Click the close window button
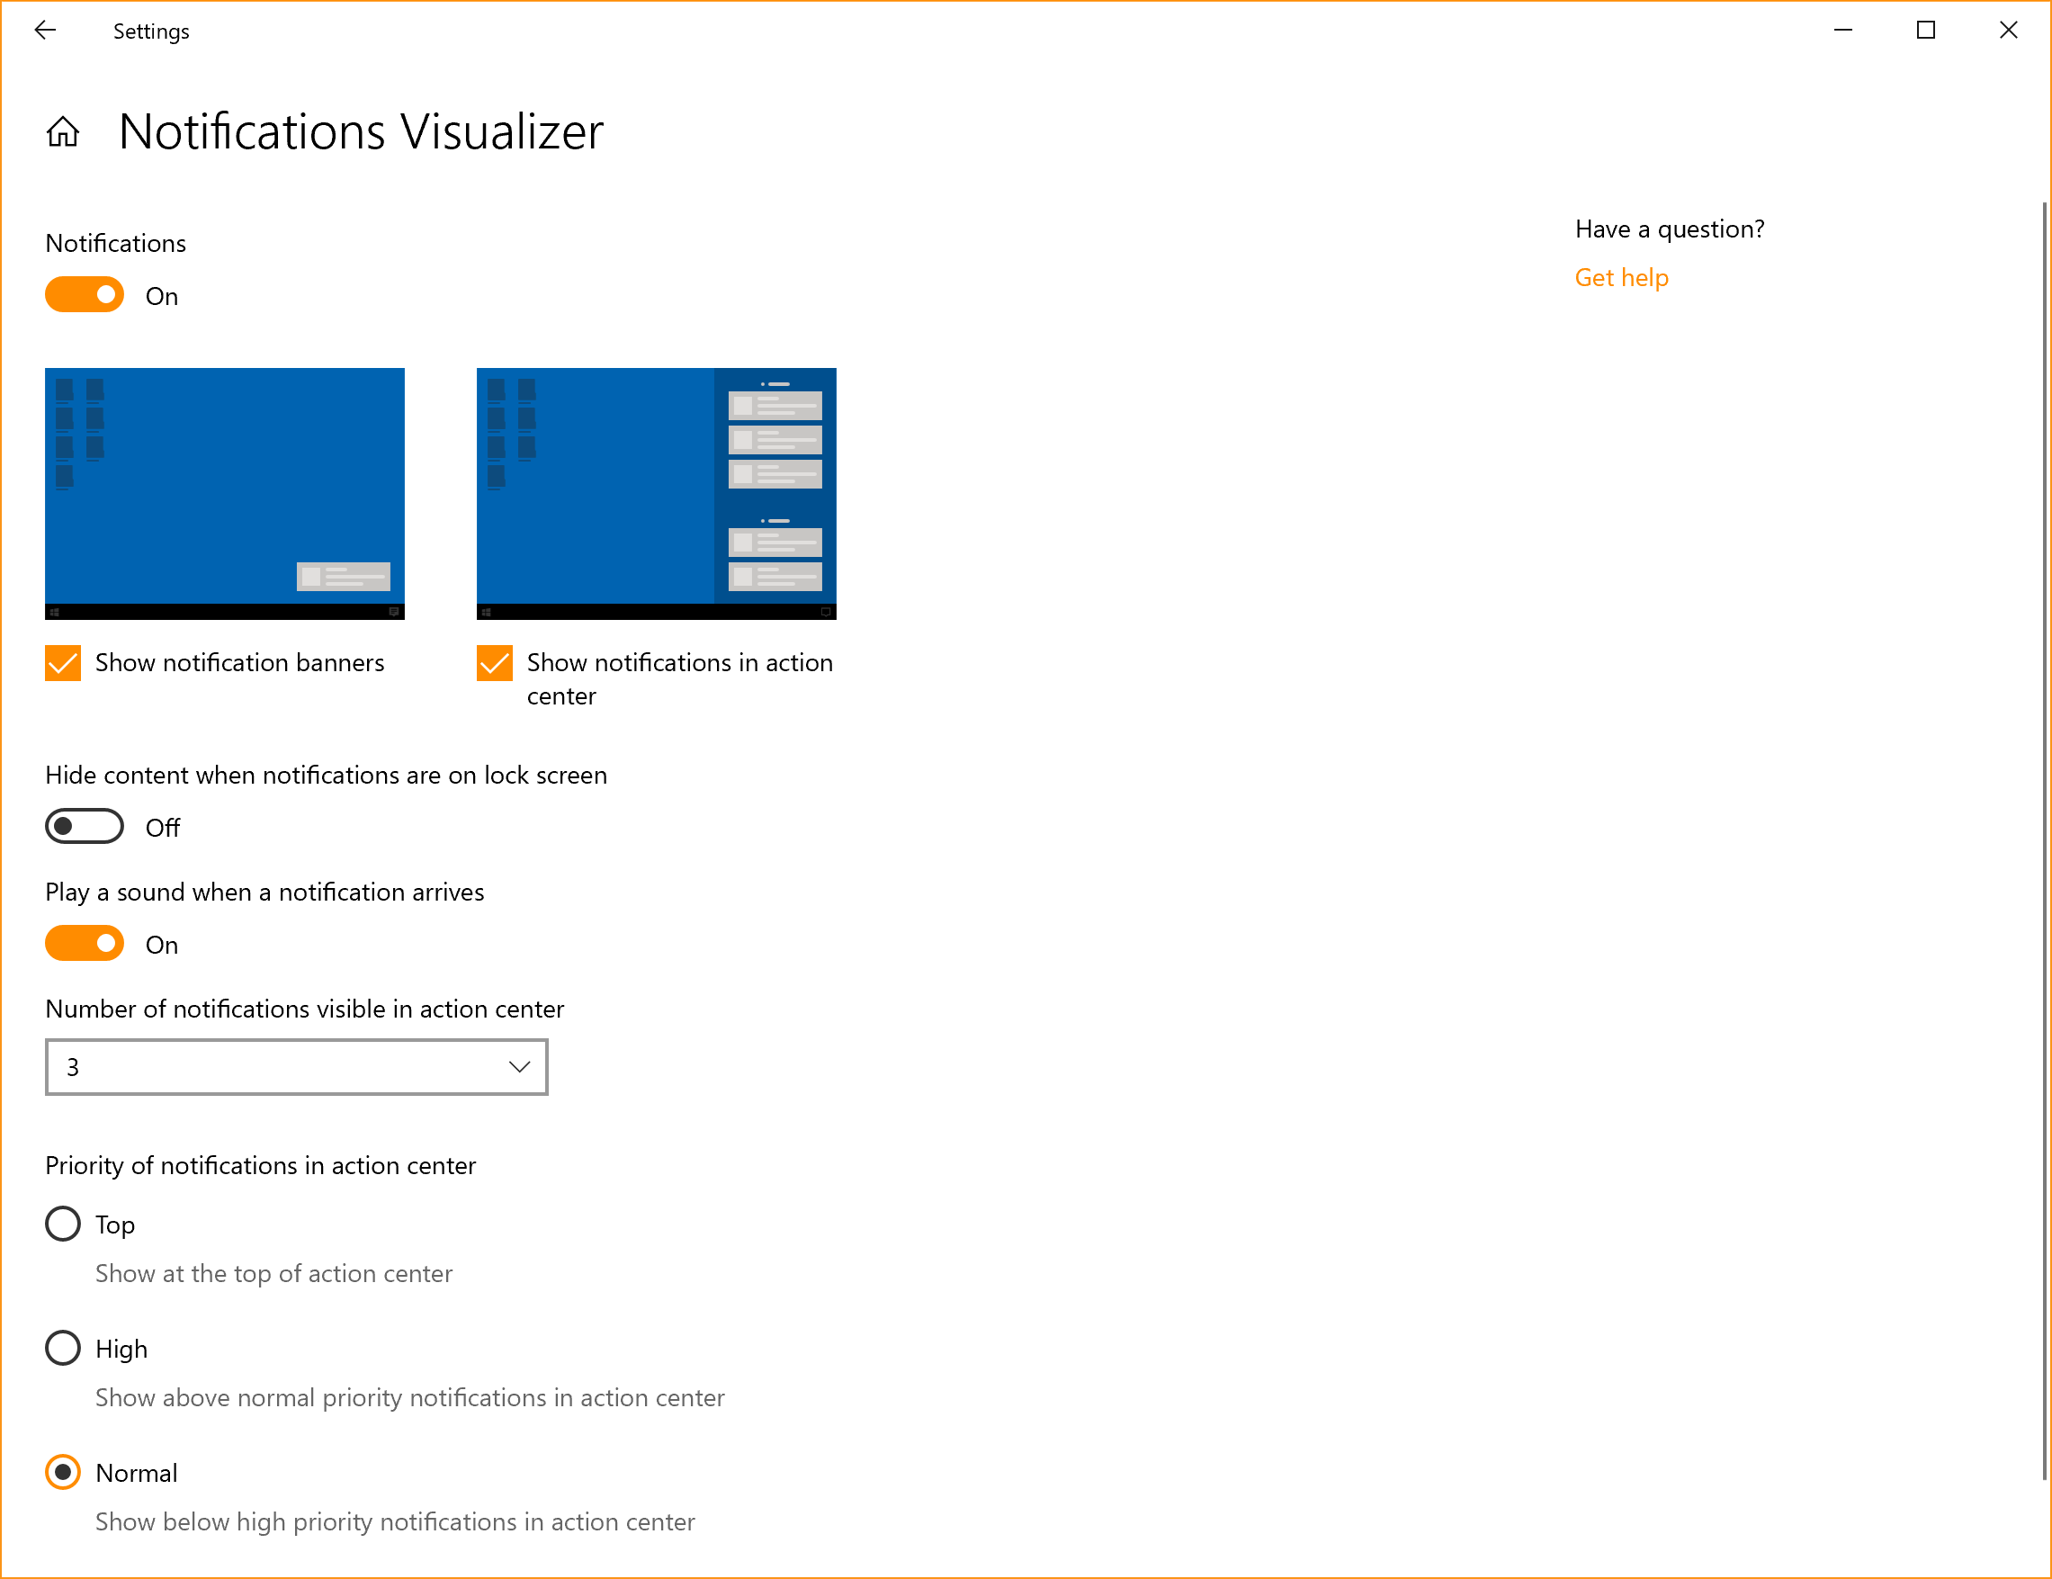The width and height of the screenshot is (2052, 1579). tap(2009, 28)
